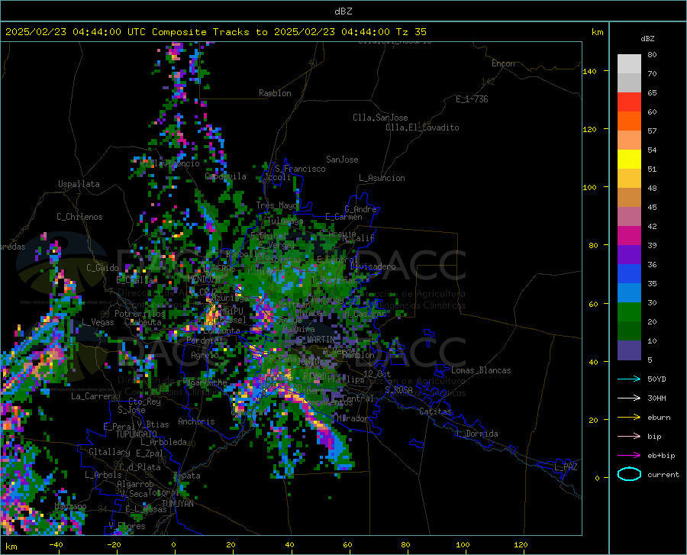Click the cyan 50YD arrow legend icon
The image size is (687, 555).
629,379
